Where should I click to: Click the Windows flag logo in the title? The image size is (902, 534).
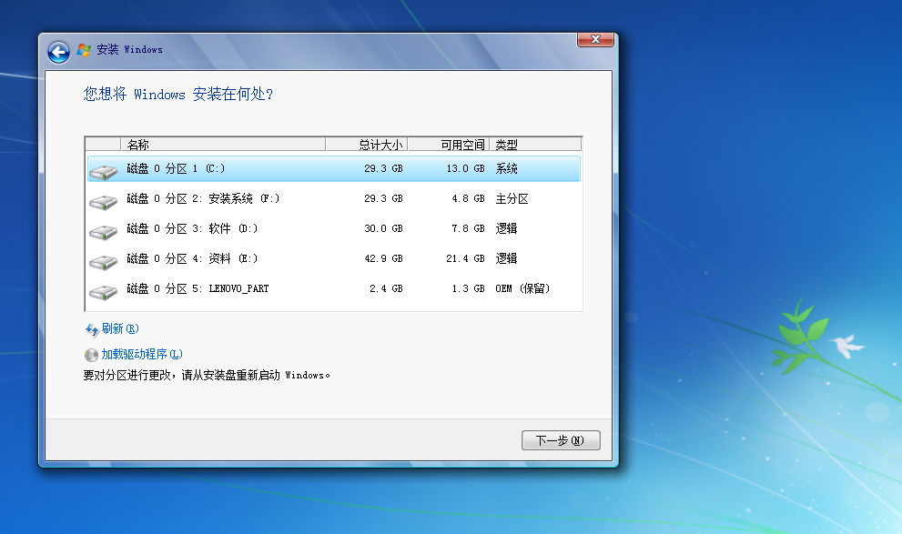pyautogui.click(x=84, y=50)
